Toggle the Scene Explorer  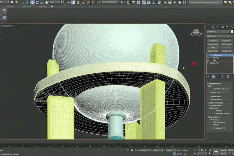[x=133, y=2]
